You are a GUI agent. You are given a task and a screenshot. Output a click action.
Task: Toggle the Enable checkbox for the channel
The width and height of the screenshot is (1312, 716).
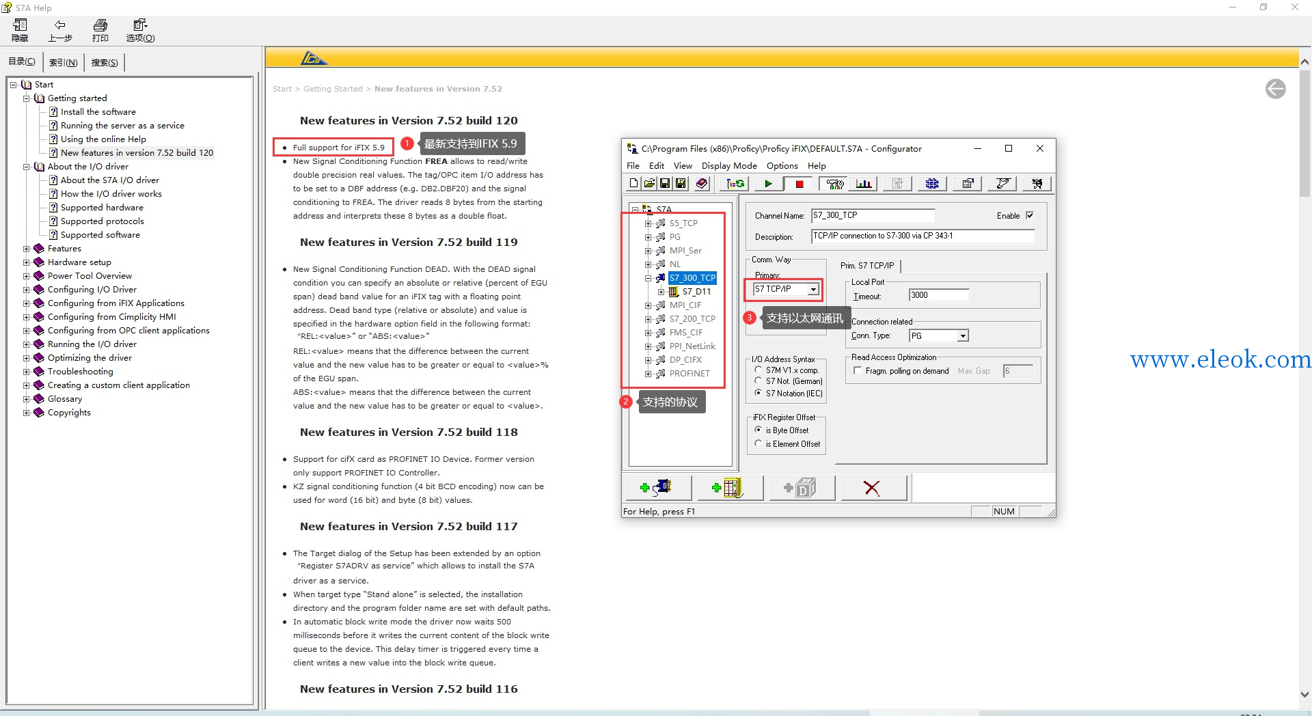tap(1030, 215)
